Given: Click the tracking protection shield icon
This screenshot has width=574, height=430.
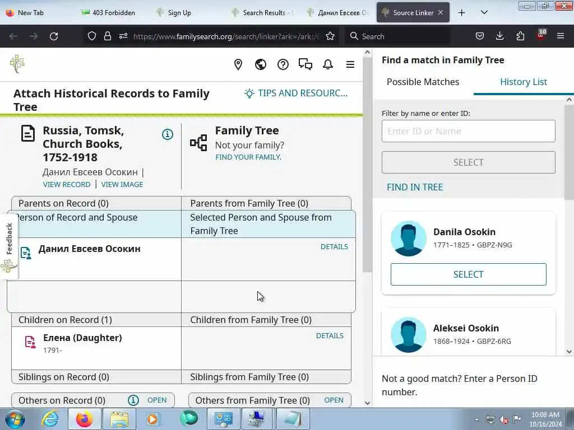Looking at the screenshot, I should 92,36.
